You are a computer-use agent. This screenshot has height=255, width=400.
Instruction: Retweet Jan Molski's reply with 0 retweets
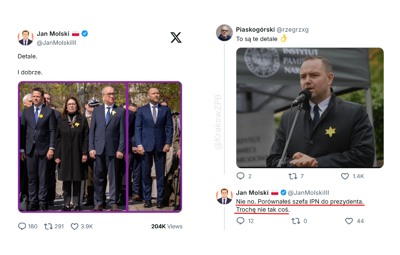pyautogui.click(x=296, y=221)
